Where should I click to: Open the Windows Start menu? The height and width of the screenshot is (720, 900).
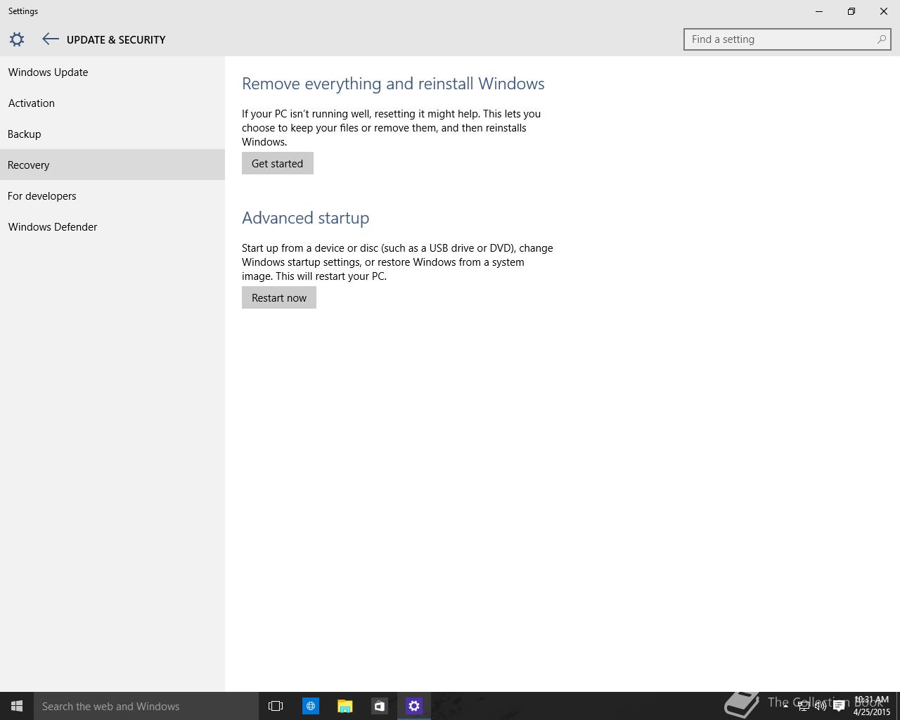tap(17, 706)
